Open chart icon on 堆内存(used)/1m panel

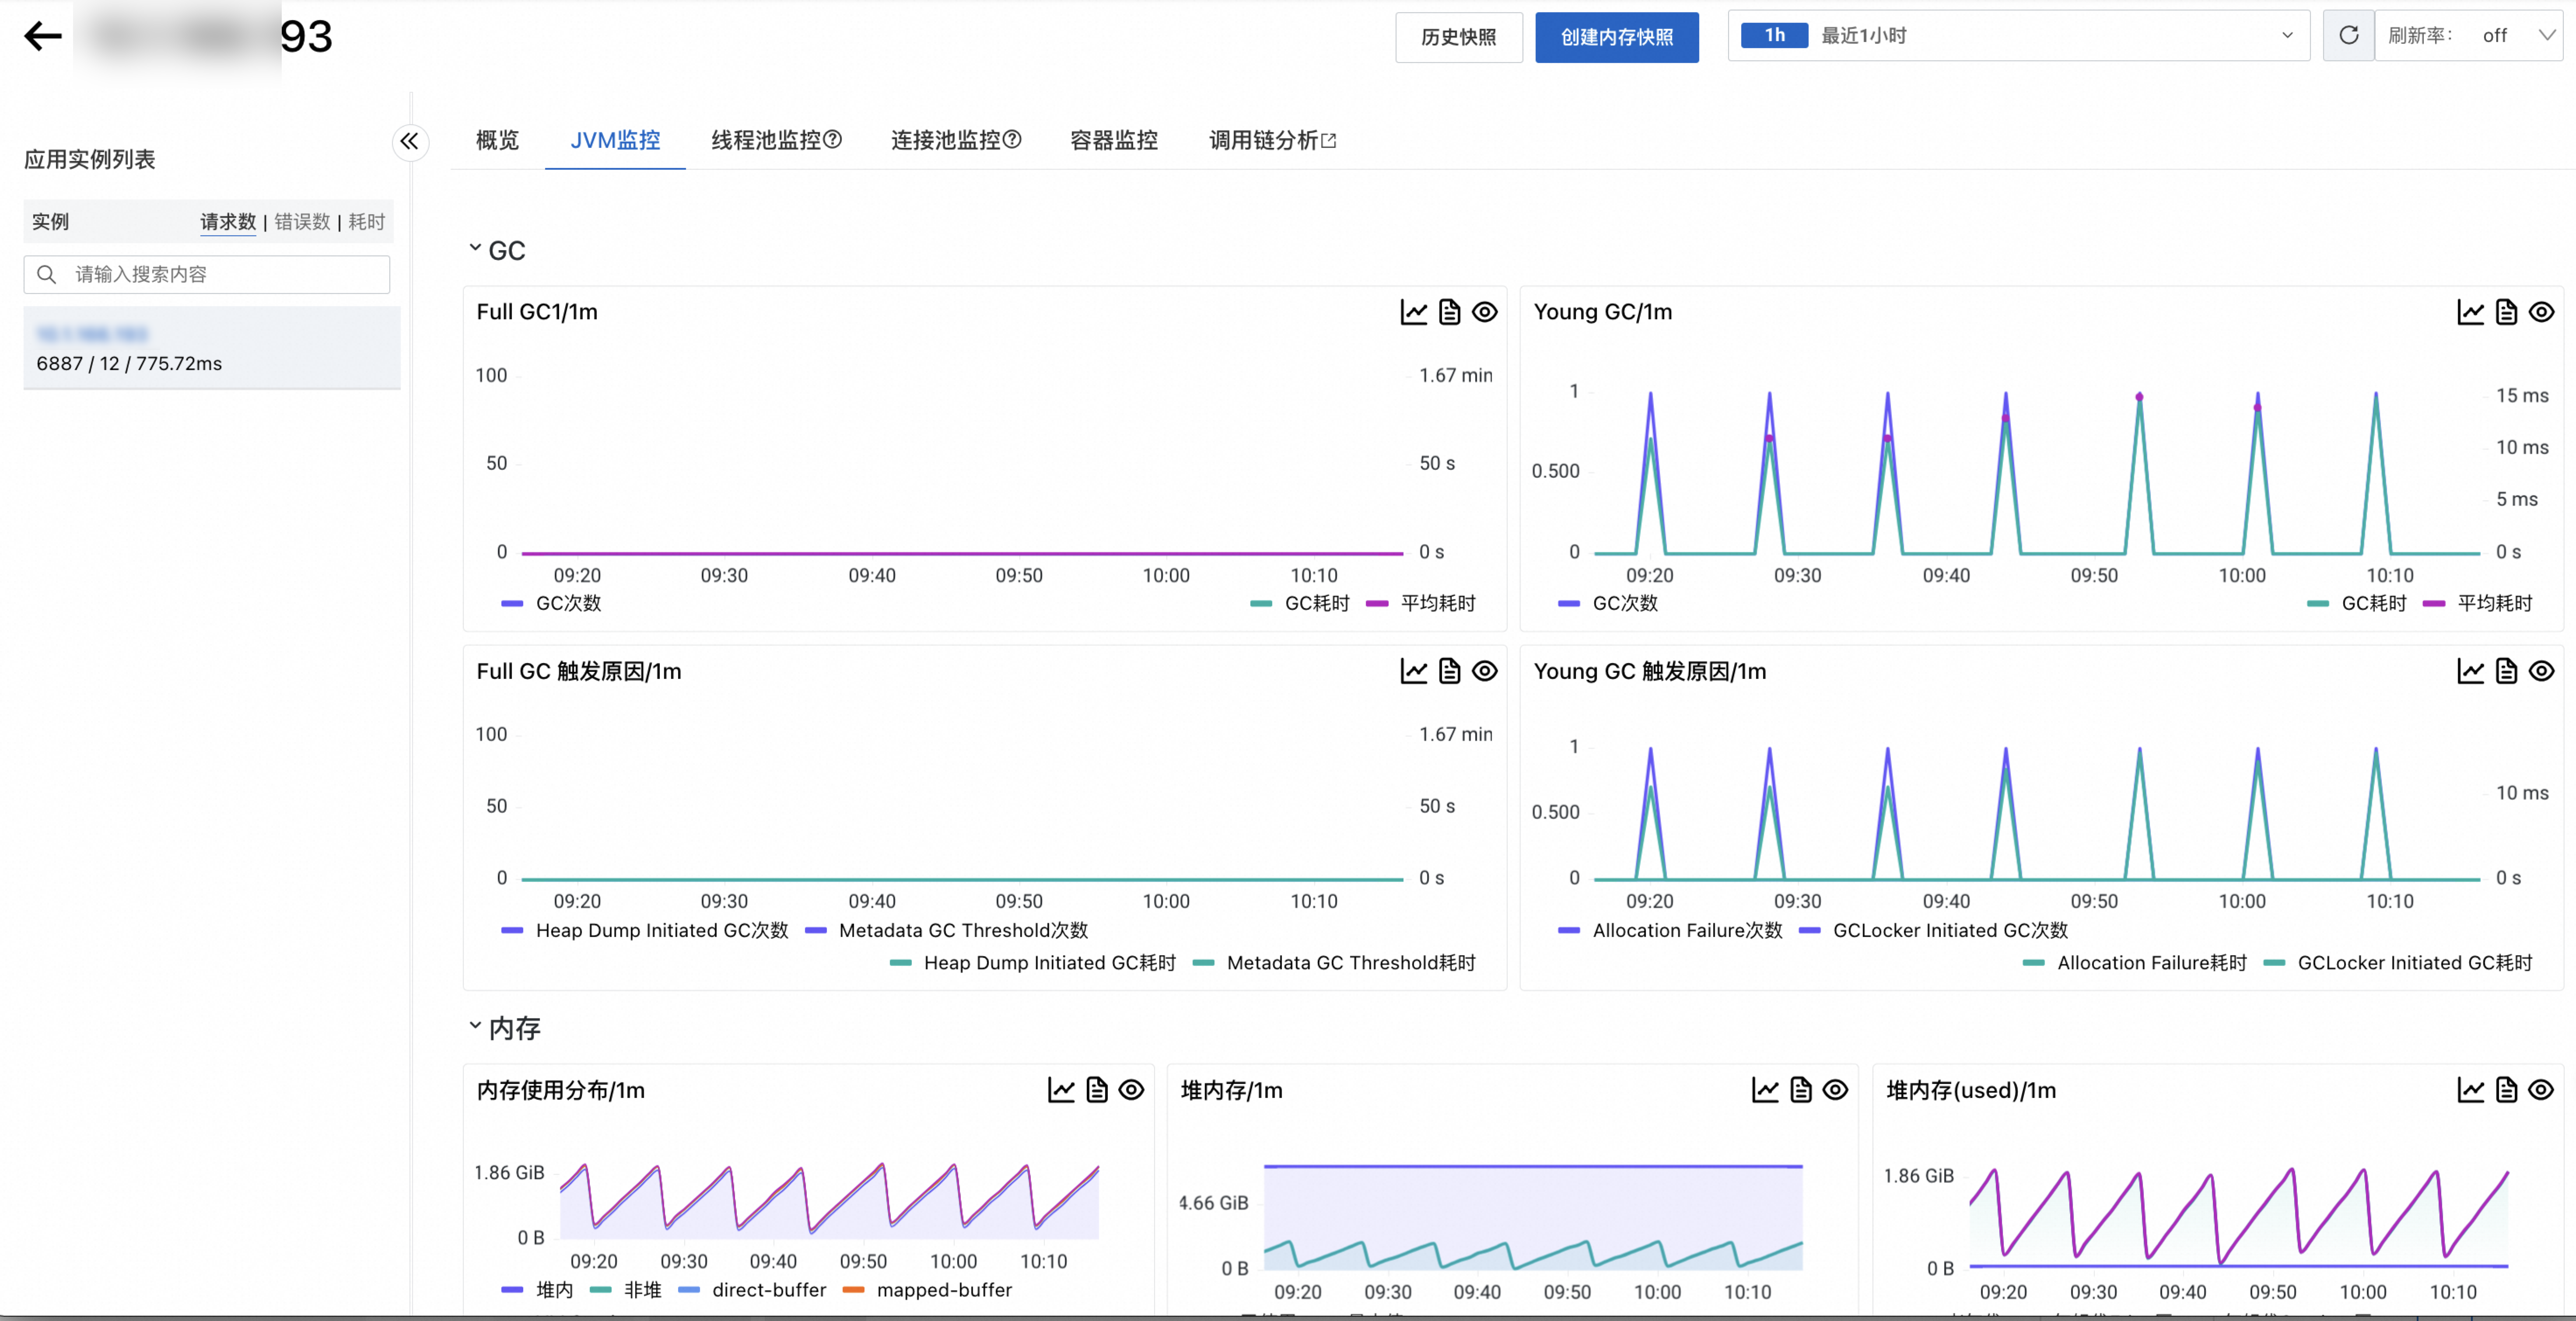pyautogui.click(x=2470, y=1090)
